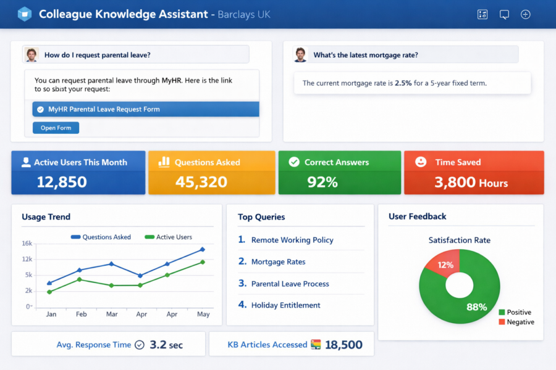Click the colorful books icon by KB Articles Accessed

coord(316,345)
